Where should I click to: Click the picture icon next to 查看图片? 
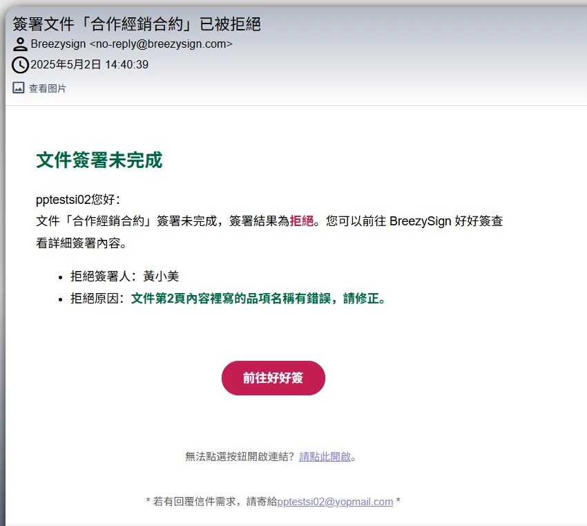19,88
